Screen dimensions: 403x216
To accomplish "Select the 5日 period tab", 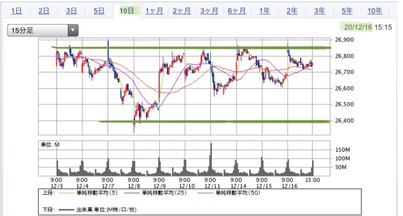I will coord(99,11).
